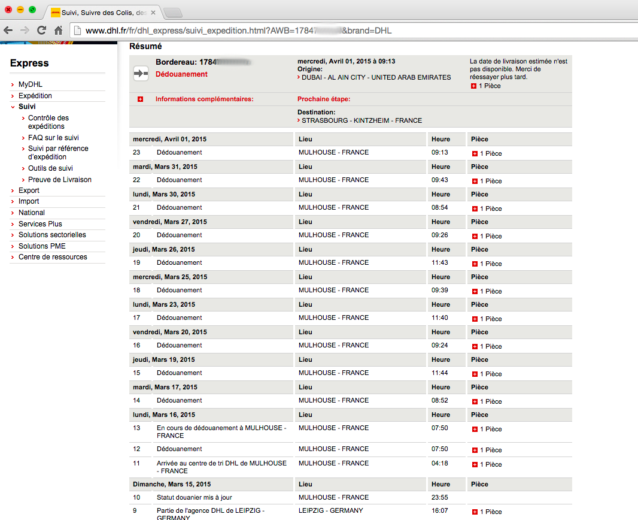Click the browser forward arrow
Viewport: 638px width, 520px height.
pyautogui.click(x=25, y=30)
